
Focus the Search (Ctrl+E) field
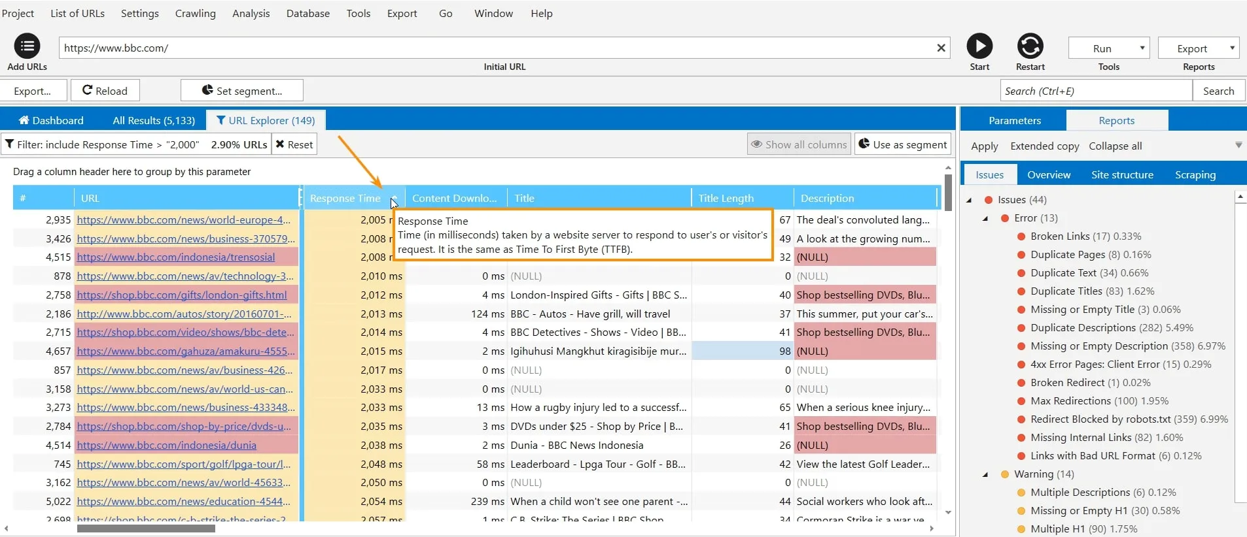pyautogui.click(x=1097, y=91)
